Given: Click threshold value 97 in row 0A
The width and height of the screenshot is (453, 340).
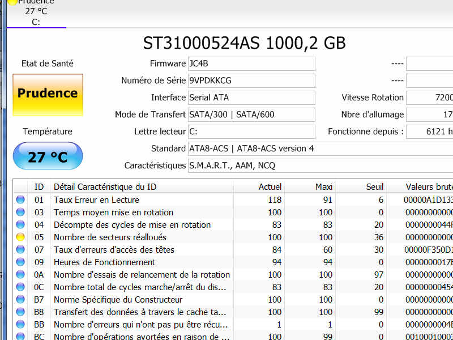Looking at the screenshot, I should (x=379, y=274).
